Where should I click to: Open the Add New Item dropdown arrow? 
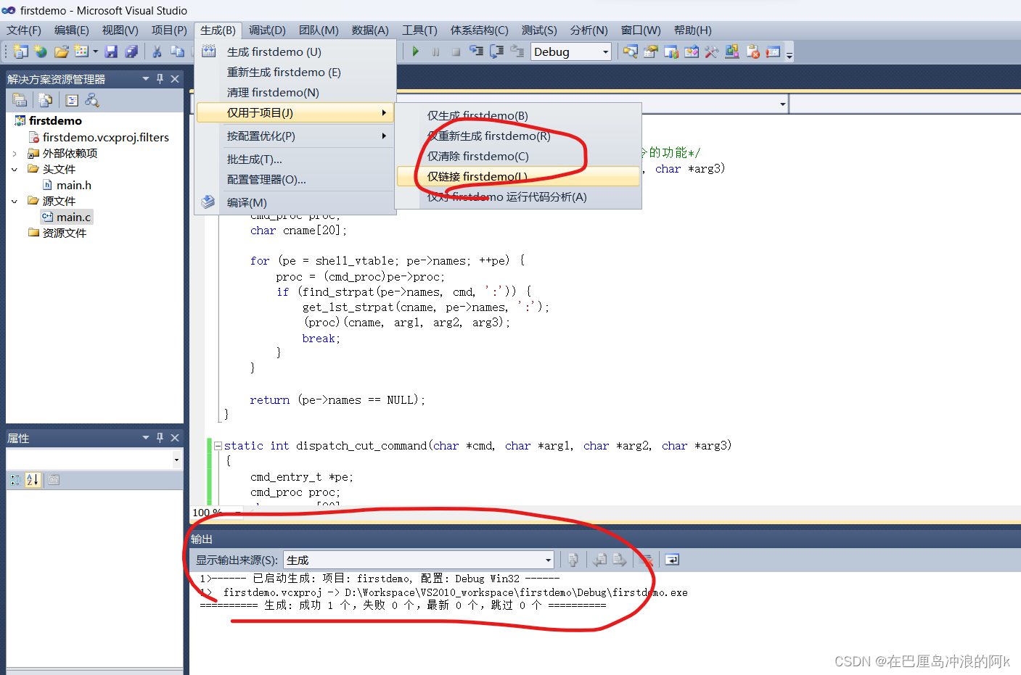click(x=95, y=51)
